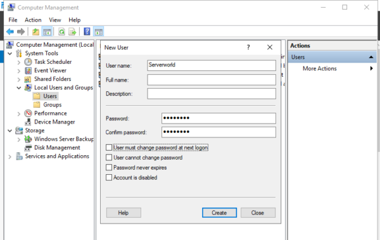
Task: Click the Groups folder icon
Action: 37,104
